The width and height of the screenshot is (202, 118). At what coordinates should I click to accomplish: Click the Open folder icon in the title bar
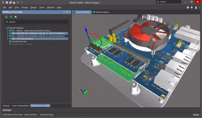pyautogui.click(x=14, y=2)
